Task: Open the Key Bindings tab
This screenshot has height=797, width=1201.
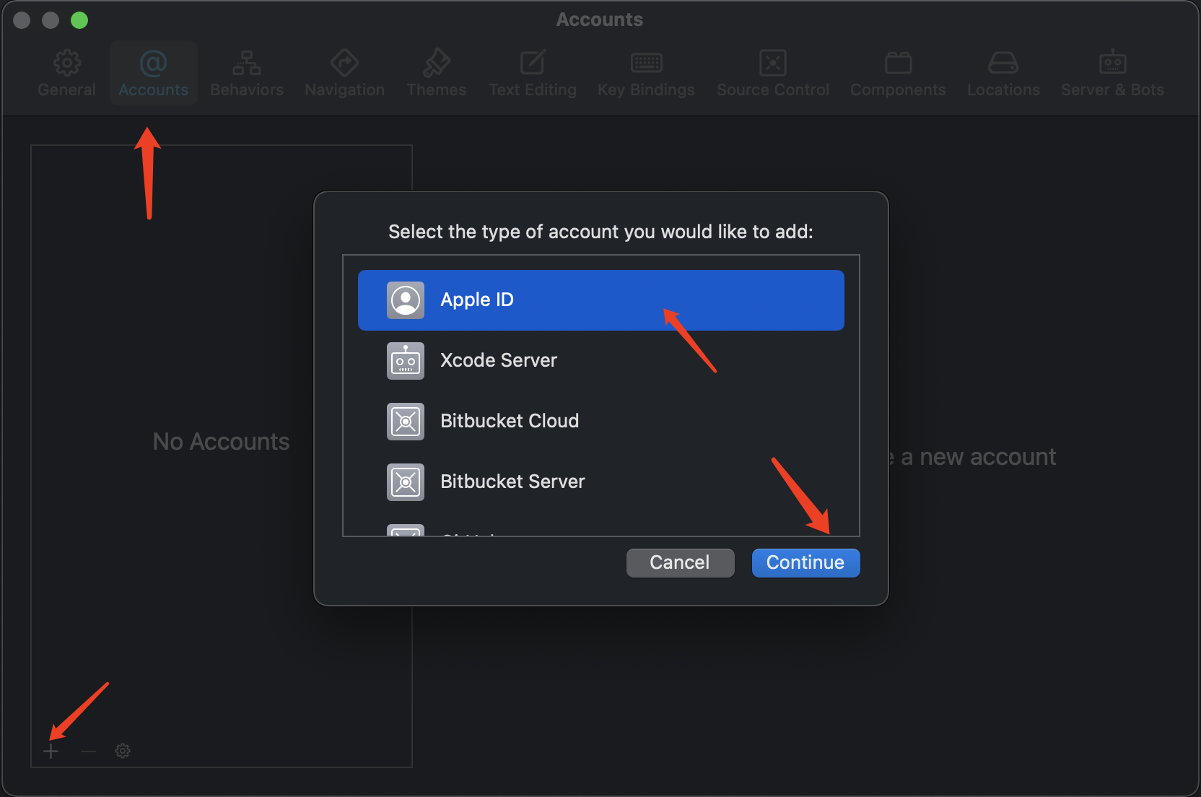Action: [646, 74]
